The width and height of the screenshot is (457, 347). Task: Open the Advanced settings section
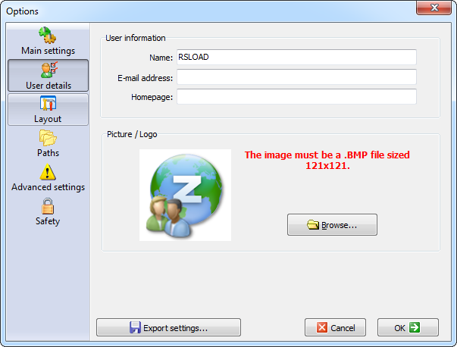point(48,177)
